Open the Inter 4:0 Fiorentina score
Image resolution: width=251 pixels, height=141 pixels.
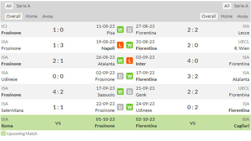(193, 61)
